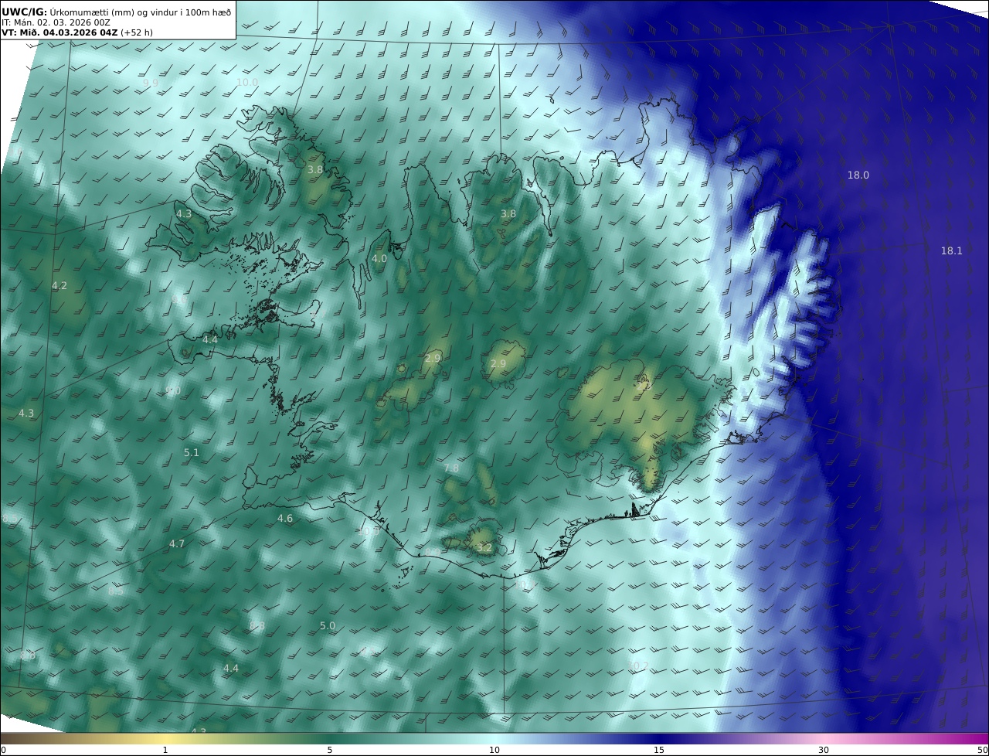Pick the yellow segment of the color bar
The image size is (989, 756).
click(165, 738)
